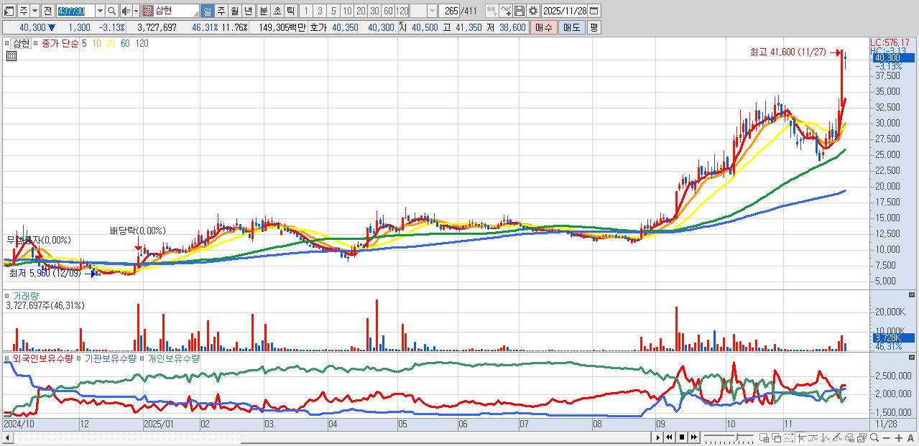Click the interval 1 button
Viewport: 919px width, 446px height.
point(306,11)
